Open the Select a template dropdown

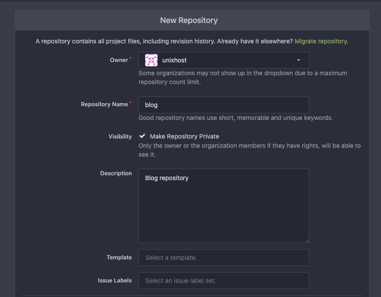click(x=223, y=258)
